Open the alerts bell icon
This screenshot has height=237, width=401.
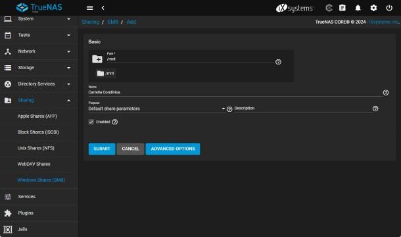point(358,8)
